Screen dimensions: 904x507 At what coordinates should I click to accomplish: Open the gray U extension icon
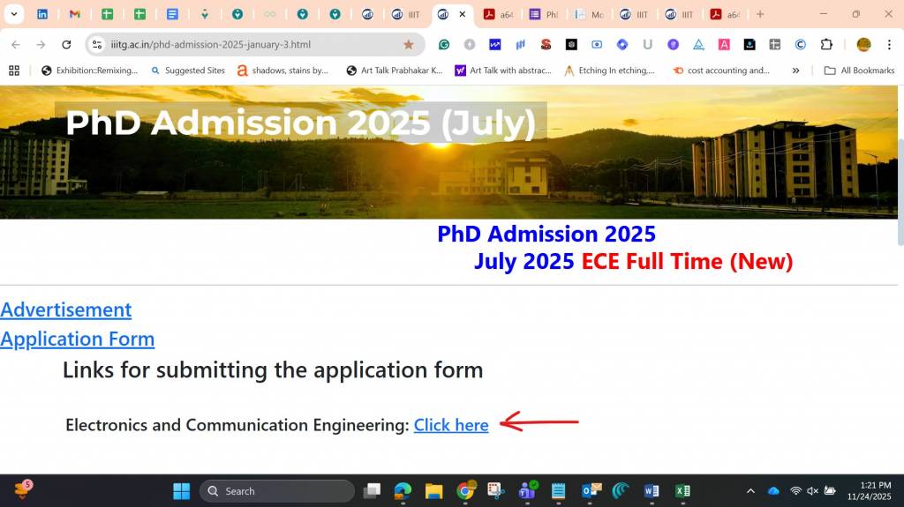pyautogui.click(x=647, y=44)
